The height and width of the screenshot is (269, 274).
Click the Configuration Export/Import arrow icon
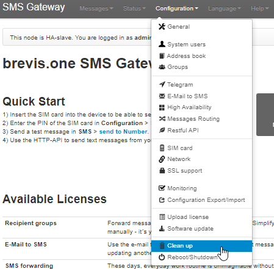pos(162,200)
